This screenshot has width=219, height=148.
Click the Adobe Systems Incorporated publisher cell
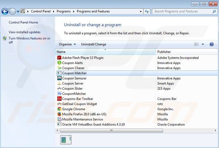click(x=178, y=58)
